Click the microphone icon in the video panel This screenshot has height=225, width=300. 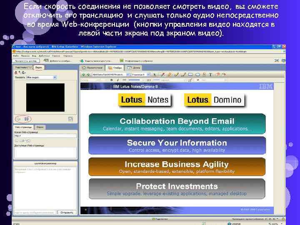tap(19, 72)
